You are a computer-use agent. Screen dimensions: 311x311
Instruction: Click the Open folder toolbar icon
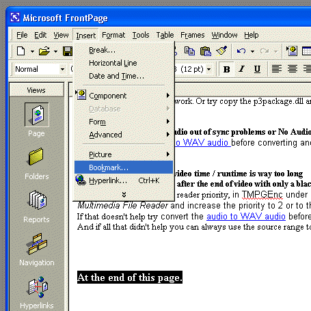[x=44, y=51]
